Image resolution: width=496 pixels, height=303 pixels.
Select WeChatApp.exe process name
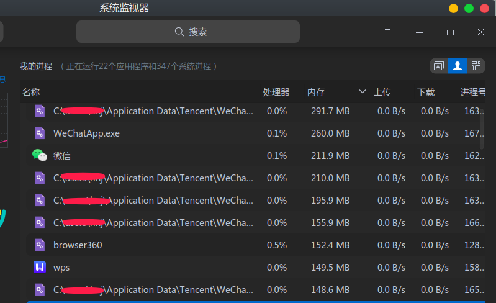(x=86, y=133)
